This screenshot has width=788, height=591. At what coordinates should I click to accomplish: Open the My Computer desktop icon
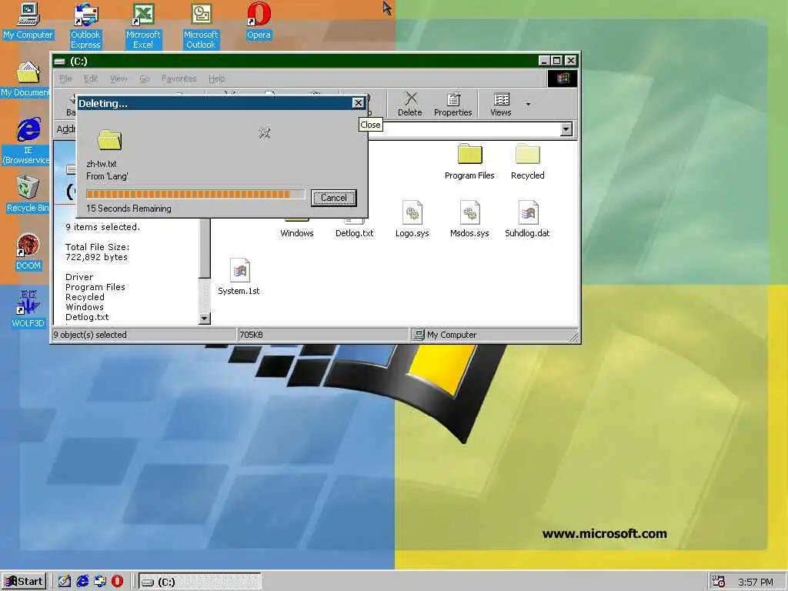pos(28,21)
